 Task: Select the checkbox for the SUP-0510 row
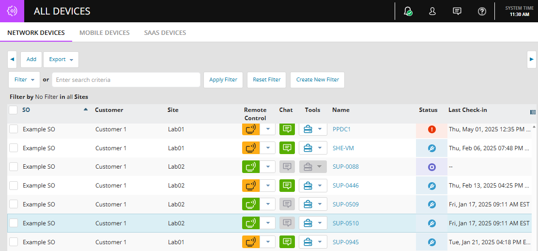coord(14,223)
